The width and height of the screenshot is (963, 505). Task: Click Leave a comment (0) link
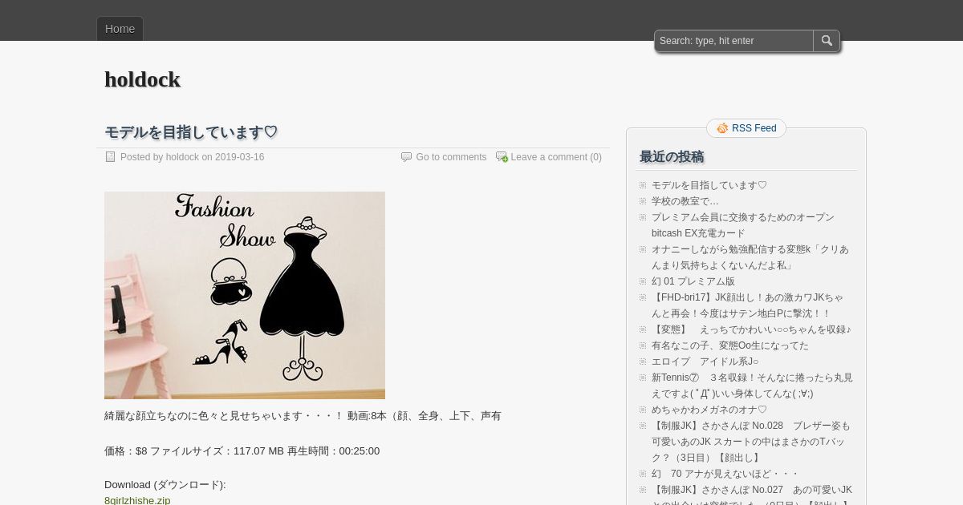(556, 157)
